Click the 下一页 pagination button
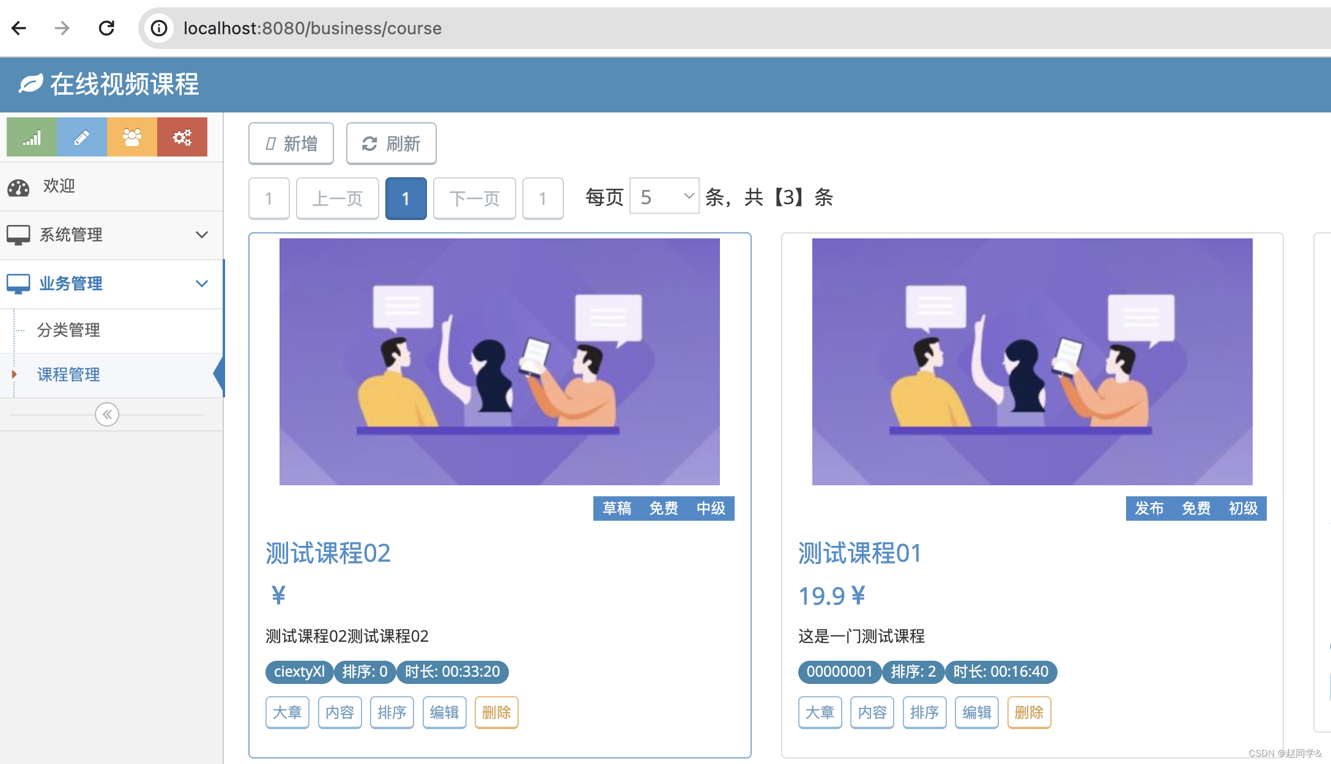Viewport: 1331px width, 764px height. [474, 198]
